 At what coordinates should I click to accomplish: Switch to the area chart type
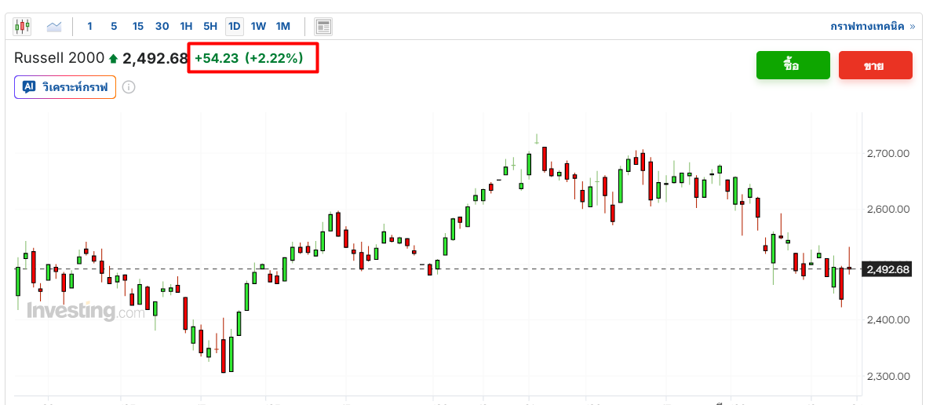click(54, 27)
